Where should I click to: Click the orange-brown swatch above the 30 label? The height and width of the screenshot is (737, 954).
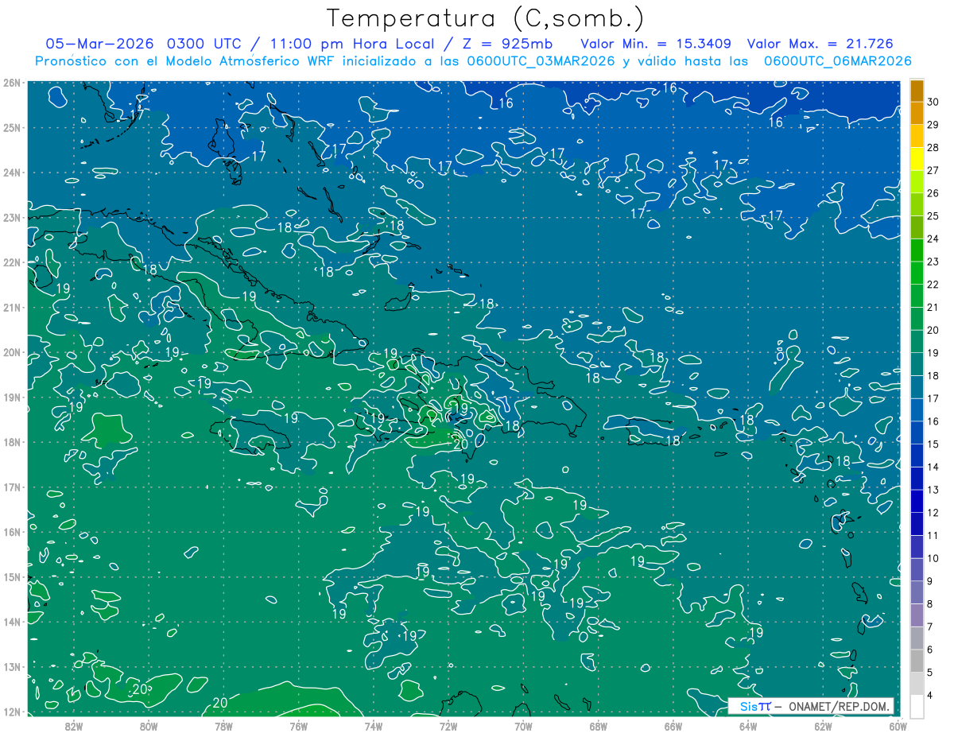(917, 91)
